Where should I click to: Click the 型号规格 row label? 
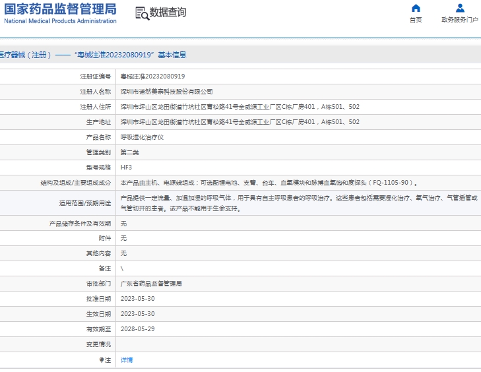[x=98, y=168]
